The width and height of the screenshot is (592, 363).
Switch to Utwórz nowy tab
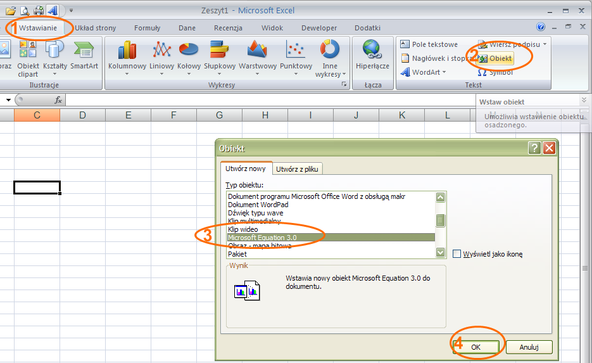point(246,169)
